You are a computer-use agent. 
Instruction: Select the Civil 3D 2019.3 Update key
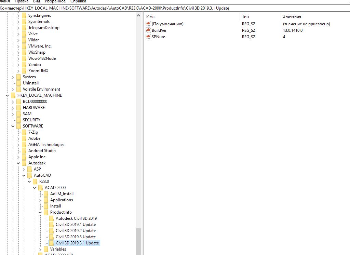click(x=76, y=237)
